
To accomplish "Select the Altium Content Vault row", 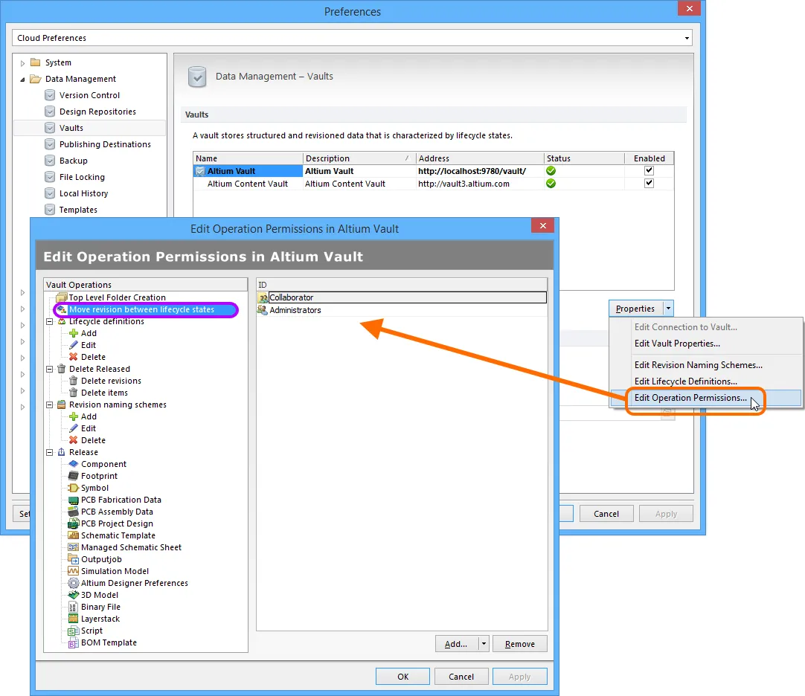I will click(433, 184).
